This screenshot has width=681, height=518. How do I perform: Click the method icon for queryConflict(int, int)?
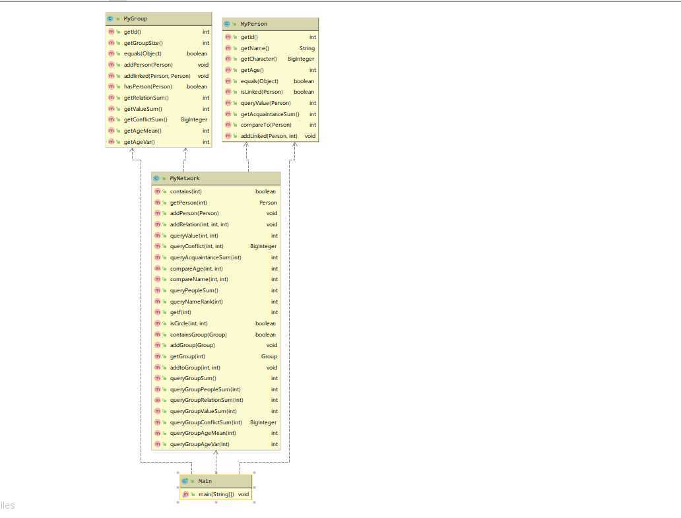click(x=158, y=246)
